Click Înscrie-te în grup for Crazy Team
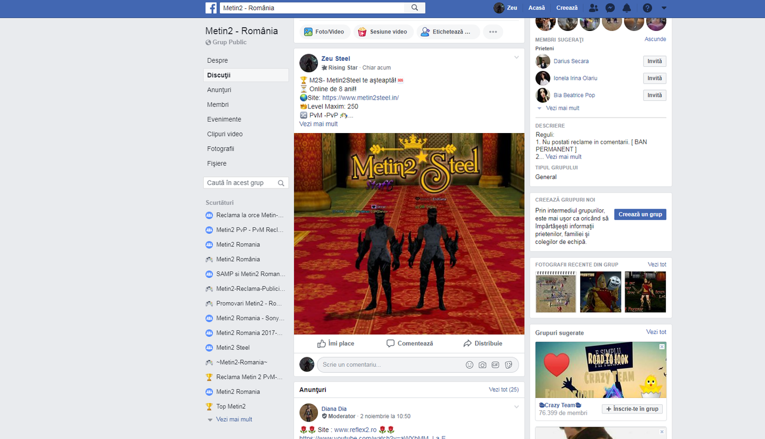This screenshot has height=439, width=765. click(632, 409)
